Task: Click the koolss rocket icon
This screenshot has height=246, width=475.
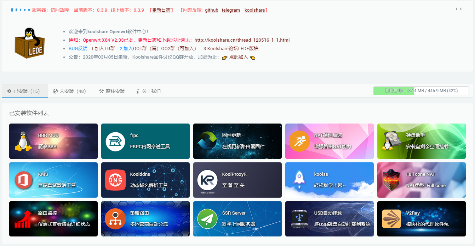Action: pyautogui.click(x=299, y=179)
